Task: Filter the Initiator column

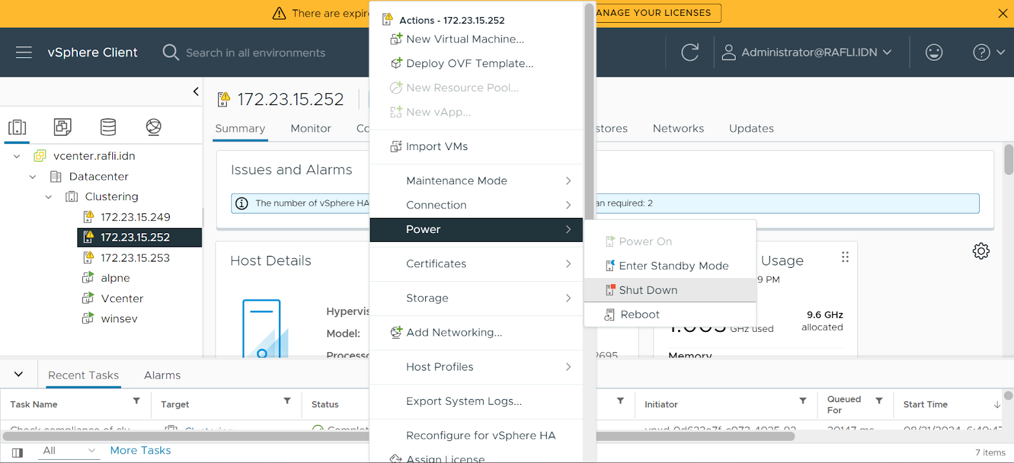Action: tap(803, 401)
